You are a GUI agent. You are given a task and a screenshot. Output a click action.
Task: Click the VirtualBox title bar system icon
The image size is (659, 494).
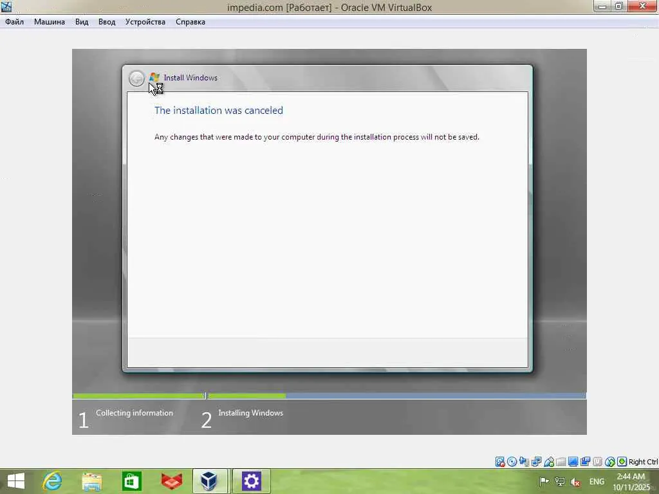[6, 6]
